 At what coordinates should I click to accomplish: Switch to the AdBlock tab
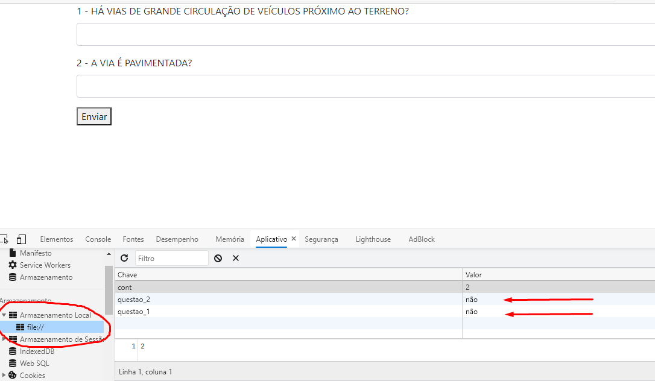[422, 239]
